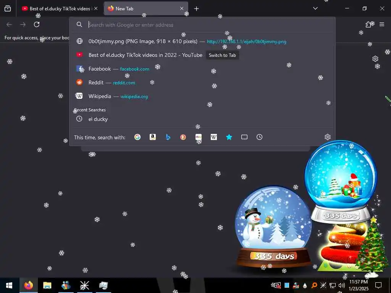Search this time with eBay icon
The height and width of the screenshot is (293, 391).
click(x=199, y=137)
